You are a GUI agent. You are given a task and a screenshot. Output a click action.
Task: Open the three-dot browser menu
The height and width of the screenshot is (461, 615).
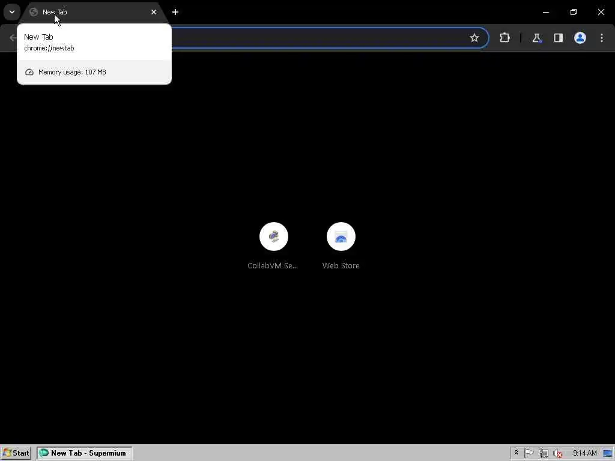pos(602,38)
